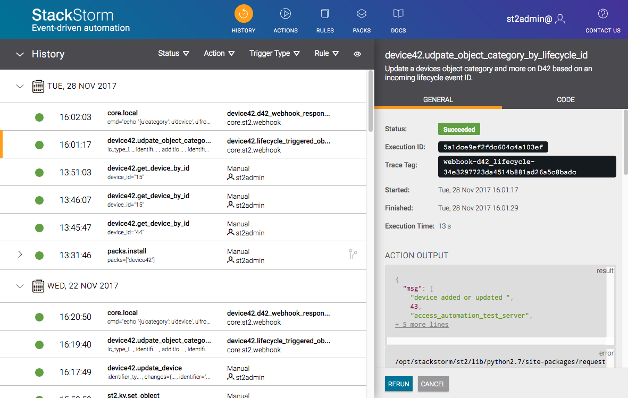Select device42.update_device at 16:17:49

(x=183, y=372)
